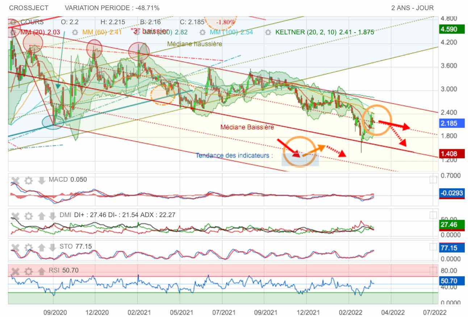
Task: Click the MACD 0.050 indicator label
Action: (68, 179)
